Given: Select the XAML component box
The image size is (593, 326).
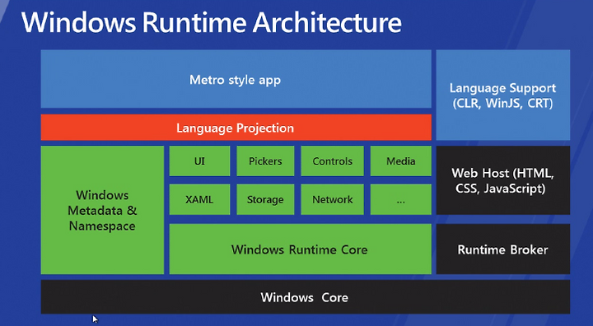Looking at the screenshot, I should 199,200.
